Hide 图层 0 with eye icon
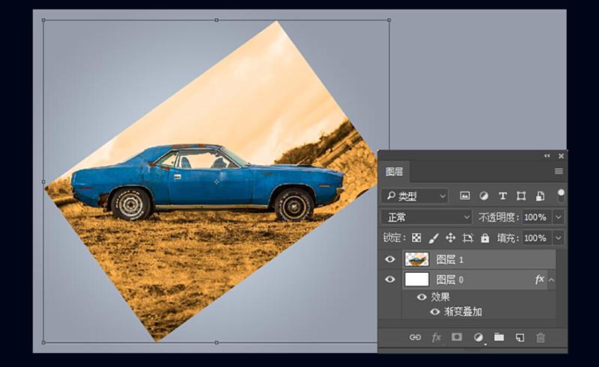The image size is (599, 367). click(389, 280)
